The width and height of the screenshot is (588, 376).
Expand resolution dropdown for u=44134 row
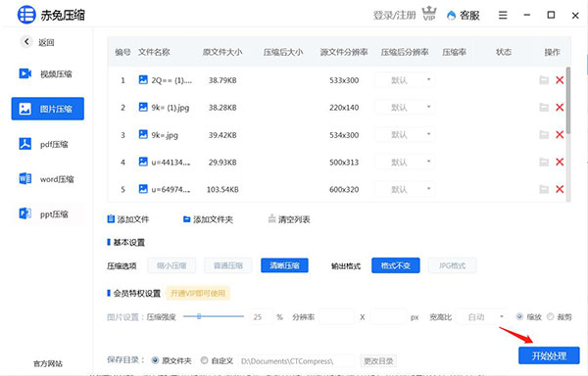coord(405,162)
